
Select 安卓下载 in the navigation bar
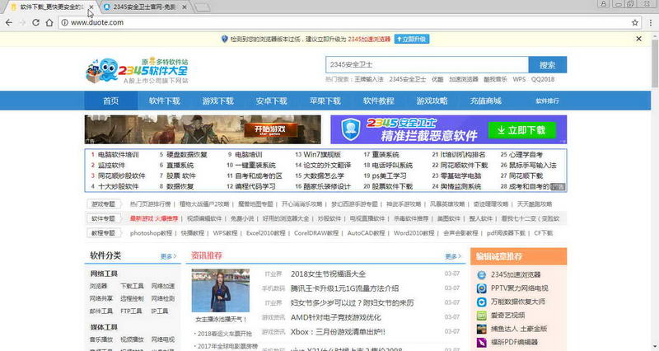(271, 101)
